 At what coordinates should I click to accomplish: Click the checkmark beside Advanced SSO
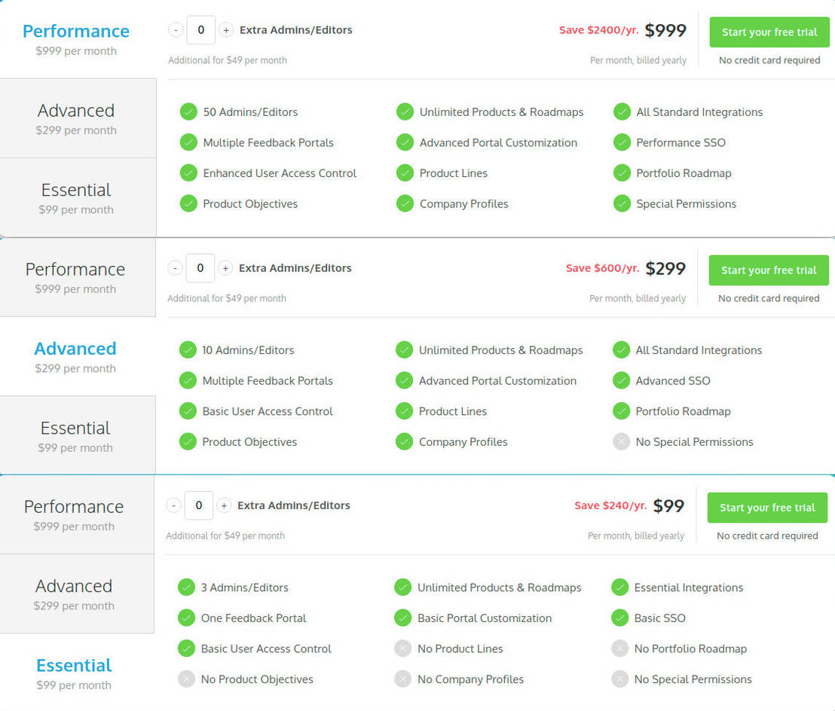tap(621, 380)
